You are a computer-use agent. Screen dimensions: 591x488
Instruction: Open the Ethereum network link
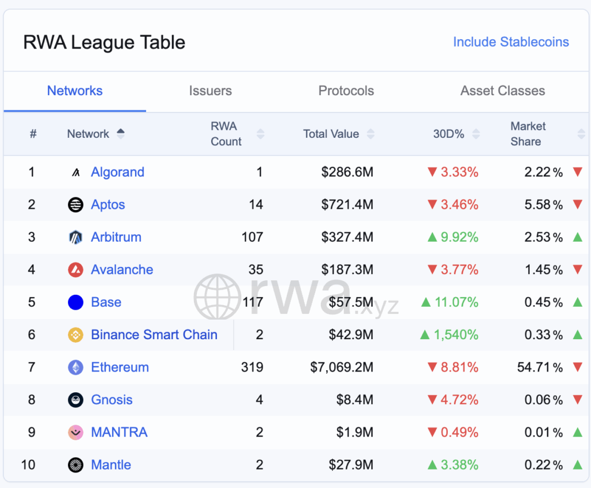(x=120, y=367)
